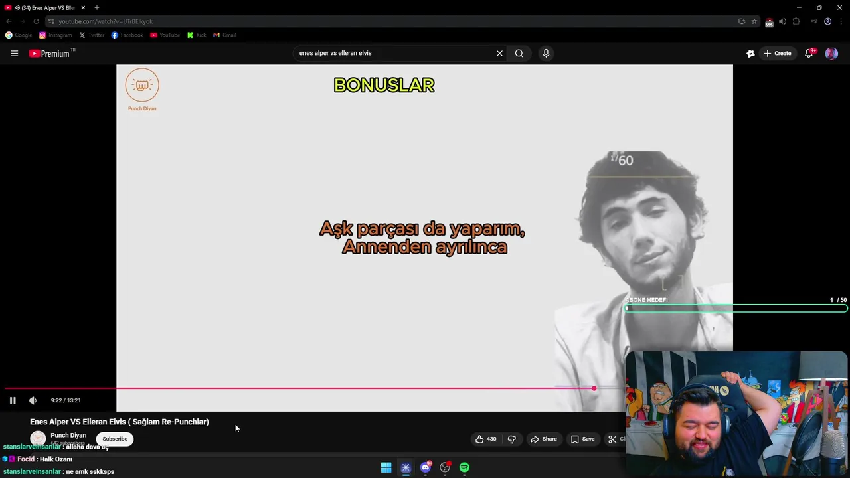Start voice search with the microphone
850x478 pixels.
[x=546, y=54]
